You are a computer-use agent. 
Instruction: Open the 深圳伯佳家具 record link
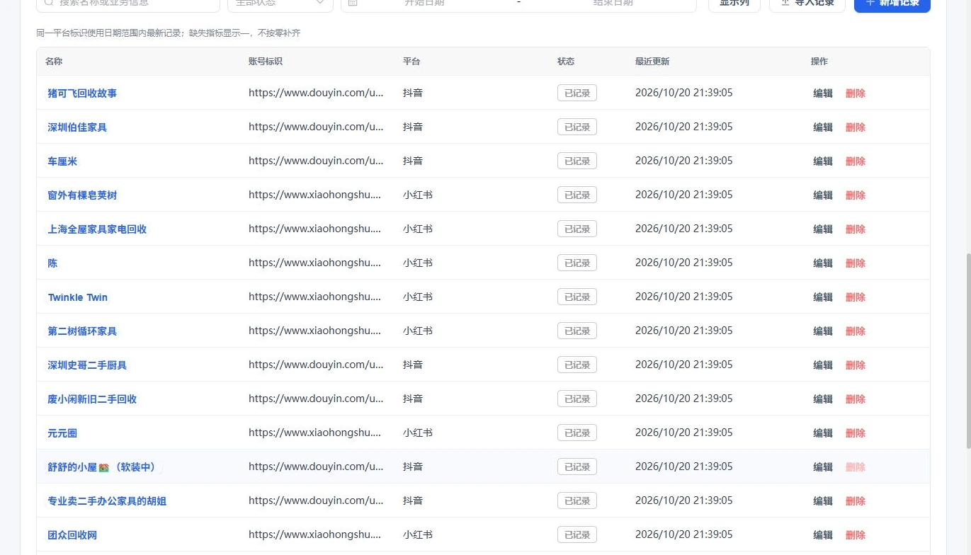click(x=77, y=127)
